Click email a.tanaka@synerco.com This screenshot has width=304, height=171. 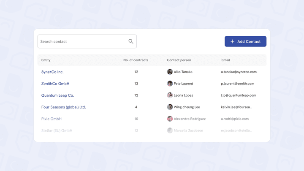coord(239,72)
